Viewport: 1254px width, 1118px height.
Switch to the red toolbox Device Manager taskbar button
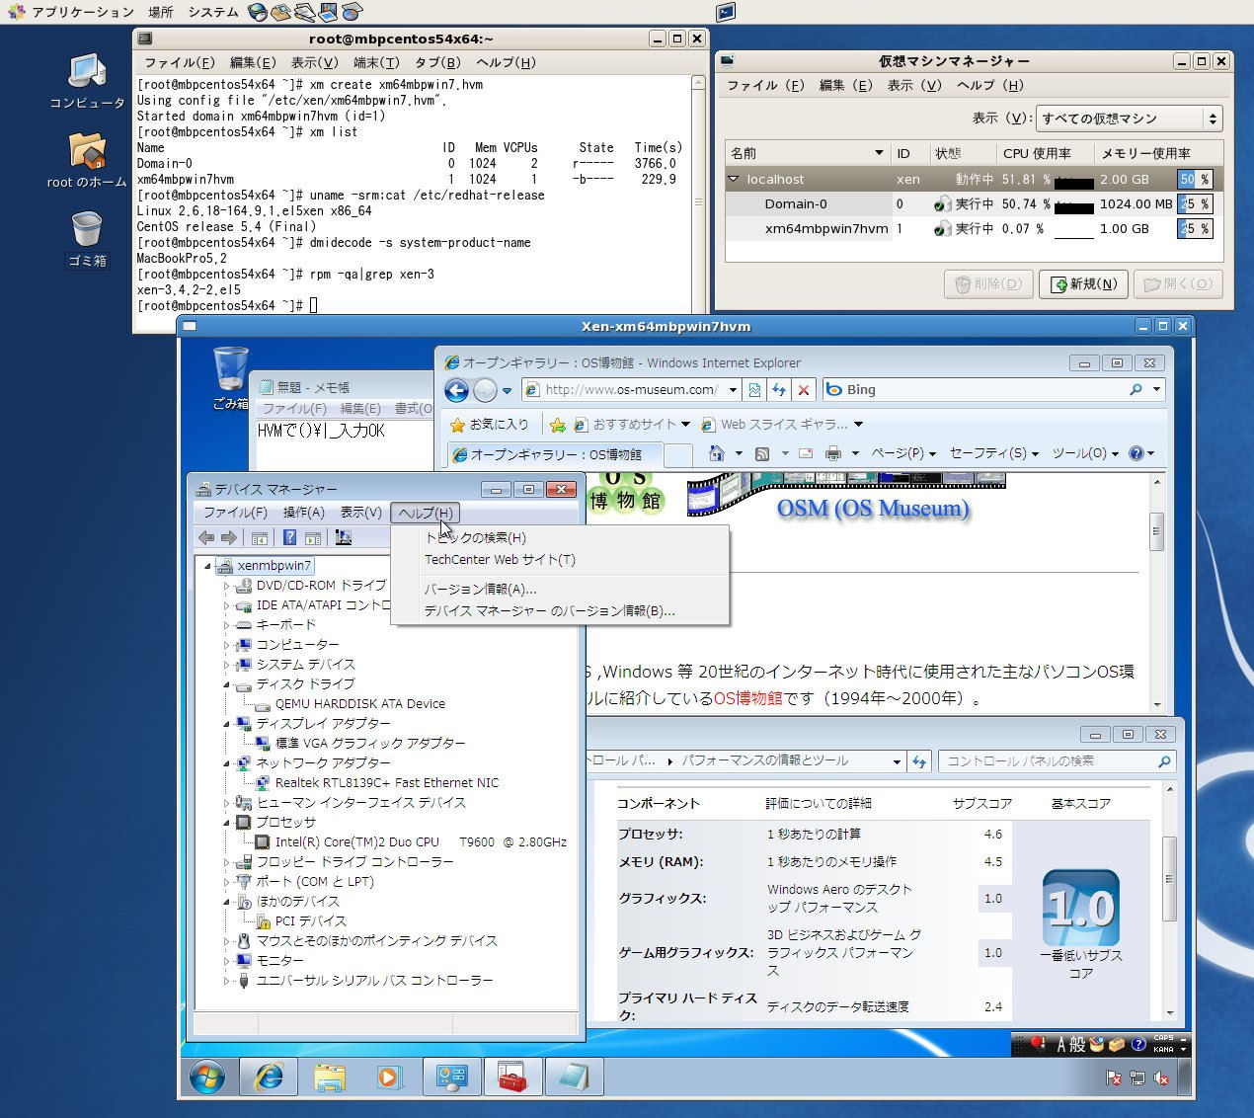coord(513,1077)
